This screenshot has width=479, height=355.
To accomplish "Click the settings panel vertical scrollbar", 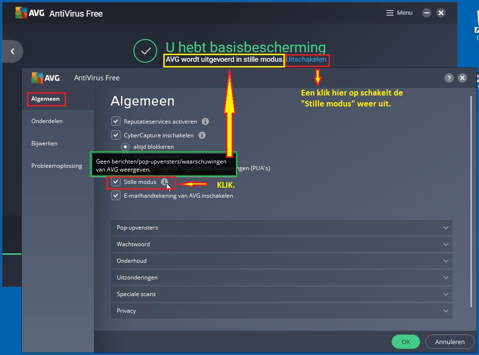I will pyautogui.click(x=471, y=202).
